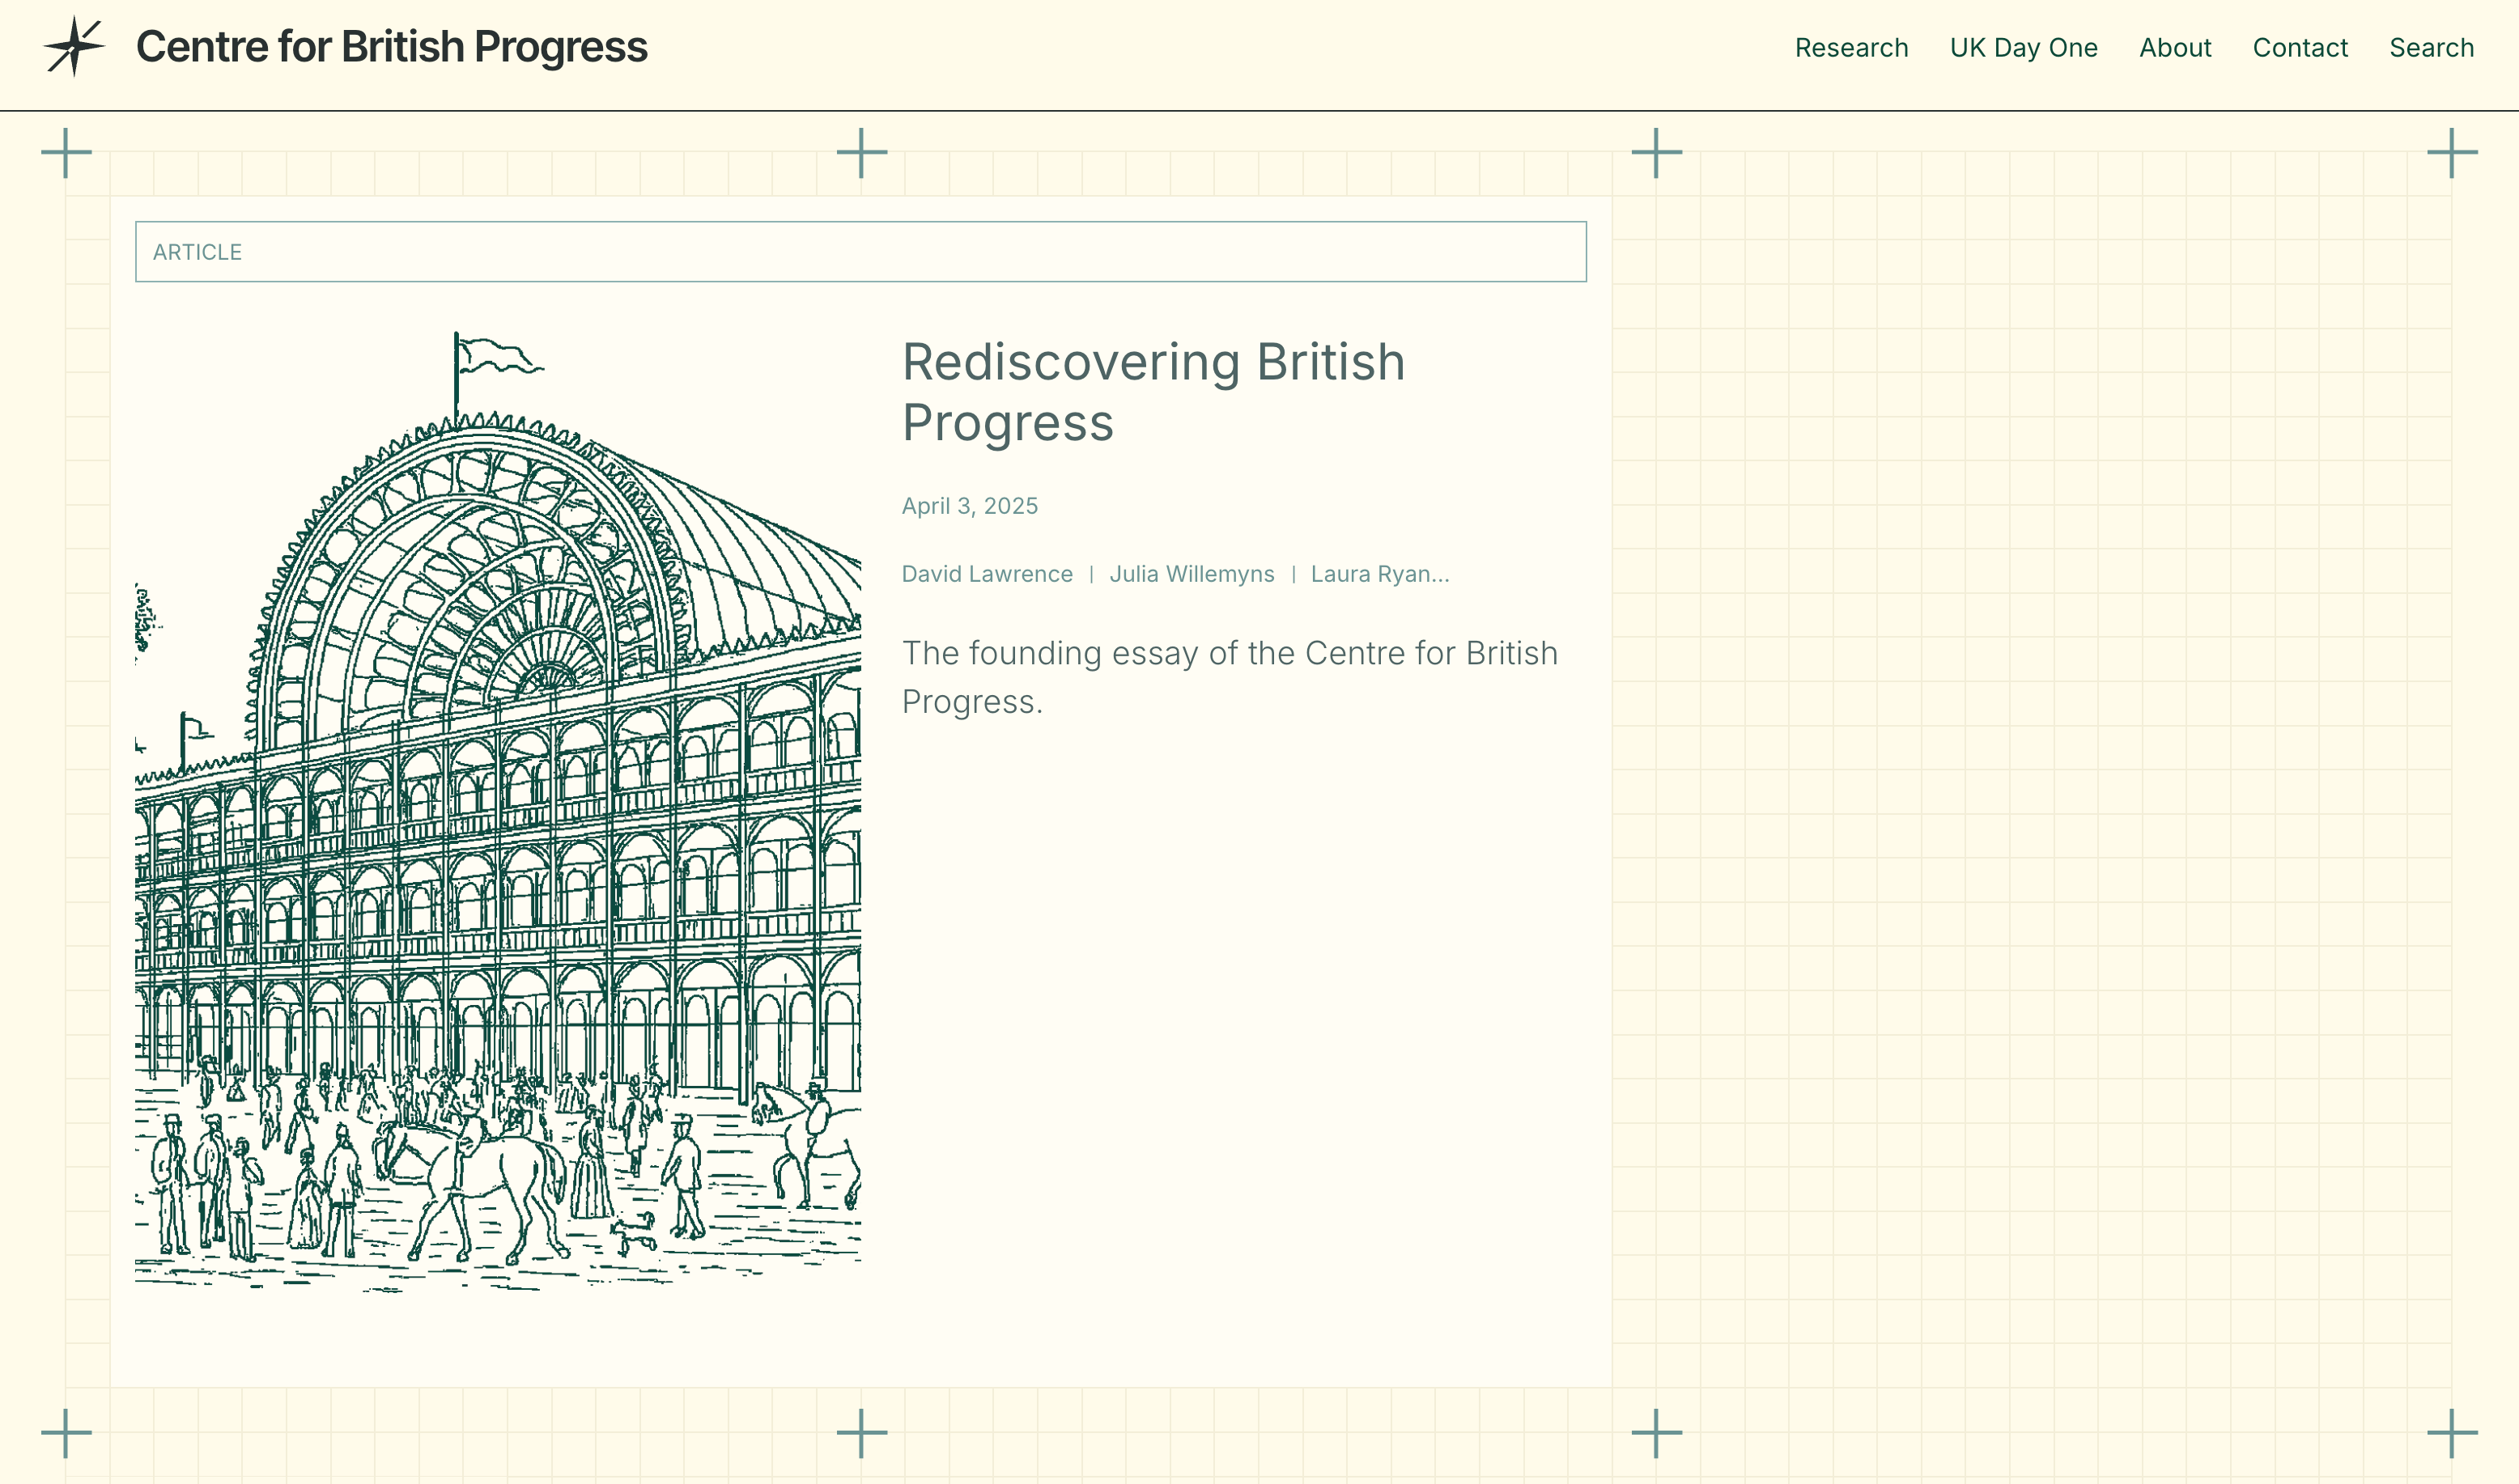Screen dimensions: 2519x1484
Task: View author Laura Ryan
Action: tap(1379, 574)
